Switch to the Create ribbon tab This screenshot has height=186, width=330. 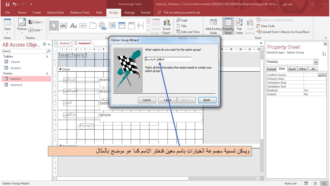[x=37, y=12]
